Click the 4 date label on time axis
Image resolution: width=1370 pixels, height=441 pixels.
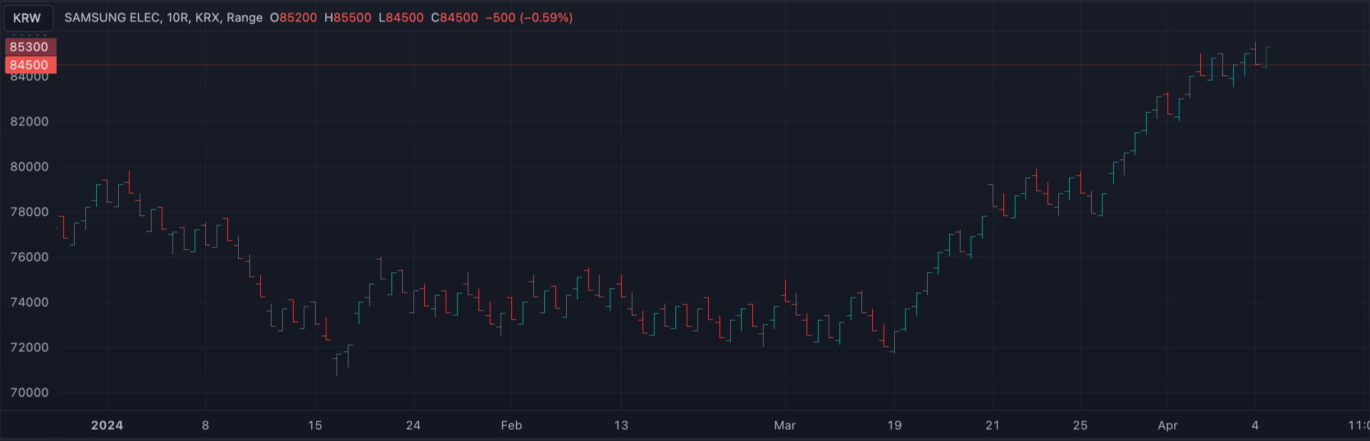pyautogui.click(x=1255, y=425)
